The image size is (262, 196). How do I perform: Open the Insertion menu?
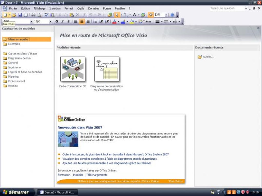55,8
